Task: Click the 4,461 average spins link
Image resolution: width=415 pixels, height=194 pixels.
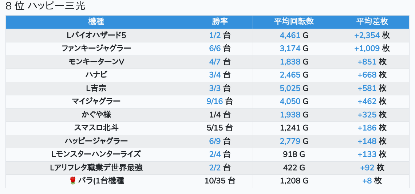Action: 290,35
